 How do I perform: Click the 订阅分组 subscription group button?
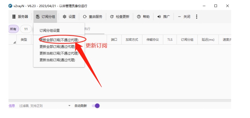45,17
